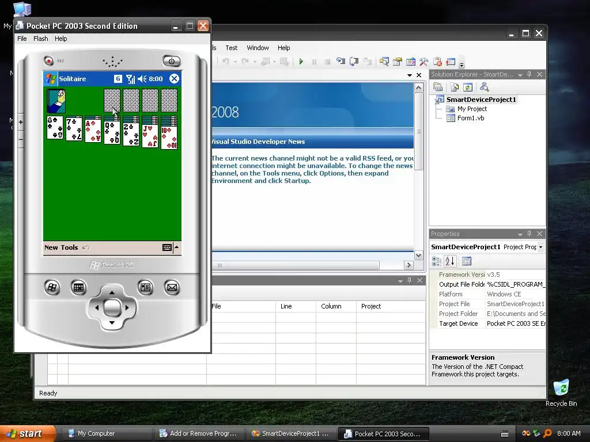Viewport: 590px width, 442px height.
Task: Click the emulator side volume plus button
Action: click(21, 122)
